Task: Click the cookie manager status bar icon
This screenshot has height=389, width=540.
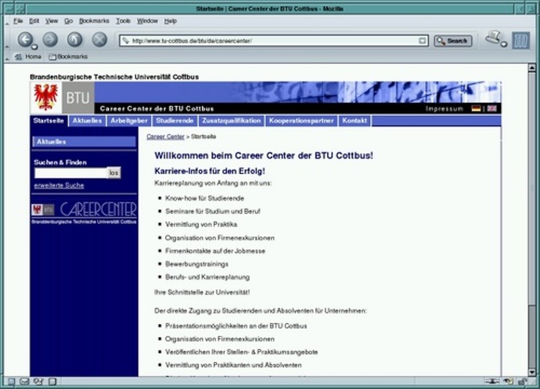Action: pos(508,381)
